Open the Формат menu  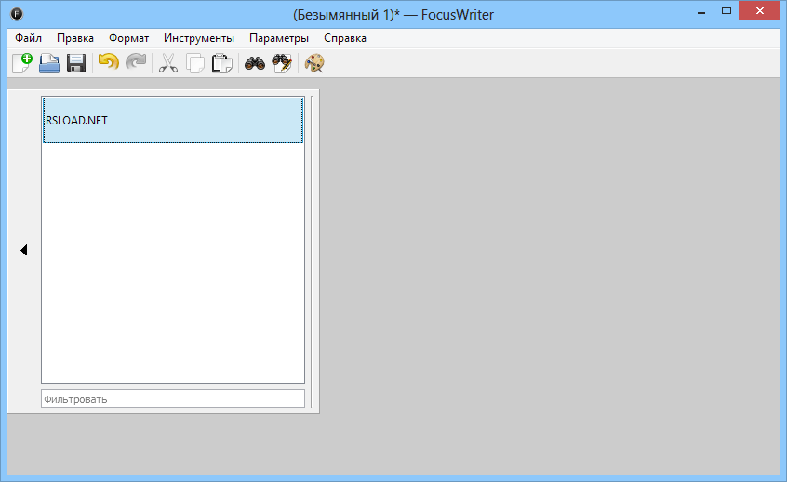point(129,38)
